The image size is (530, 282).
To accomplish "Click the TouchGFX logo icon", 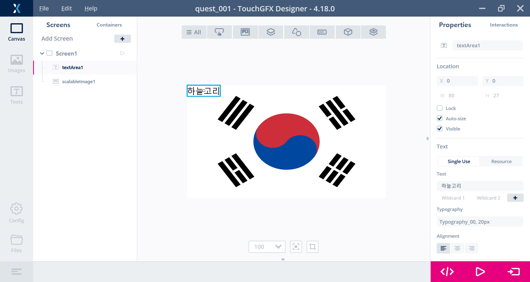I will click(x=17, y=8).
